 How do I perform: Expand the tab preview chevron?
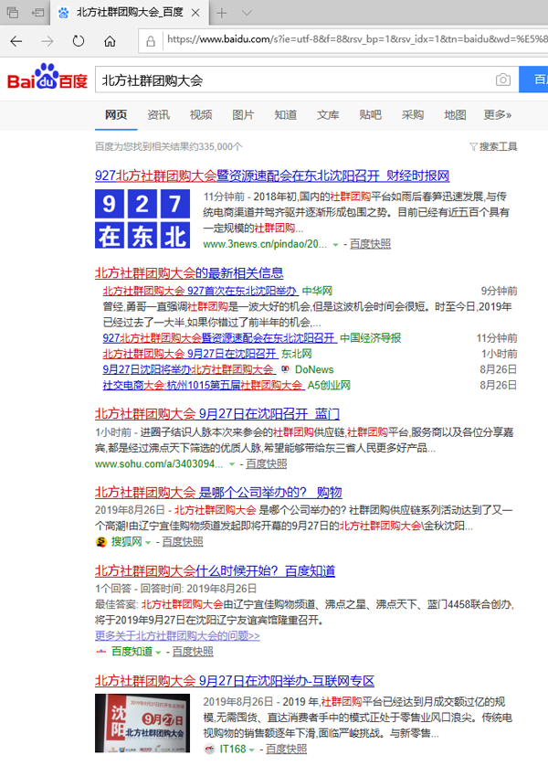click(x=247, y=13)
